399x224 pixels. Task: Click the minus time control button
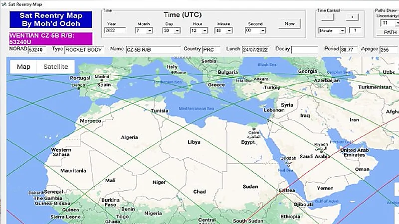[x=328, y=17]
